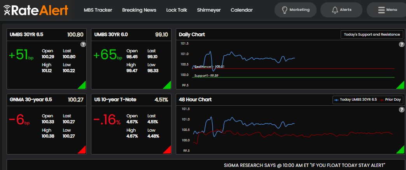Click green corner triangle on UMBS 30YR 6.5 card

(x=83, y=86)
